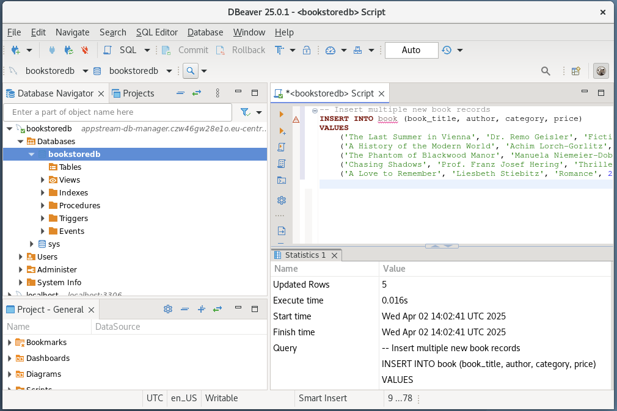Collapse the bookstoredb database tree
Image resolution: width=617 pixels, height=411 pixels.
point(32,154)
